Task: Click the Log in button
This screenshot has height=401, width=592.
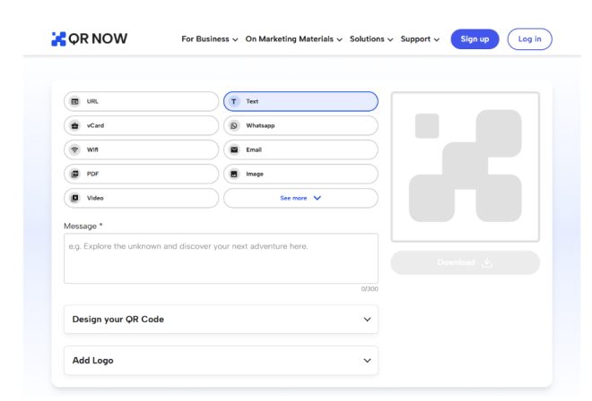Action: pos(529,39)
